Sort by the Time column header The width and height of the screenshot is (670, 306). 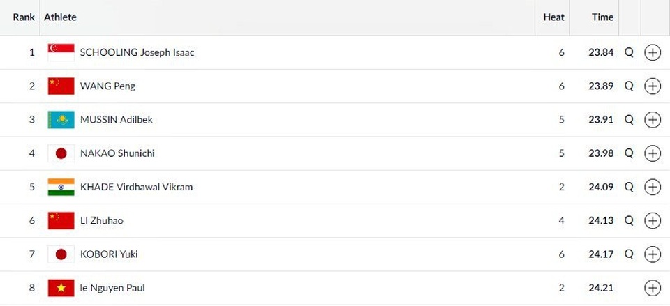pyautogui.click(x=602, y=17)
